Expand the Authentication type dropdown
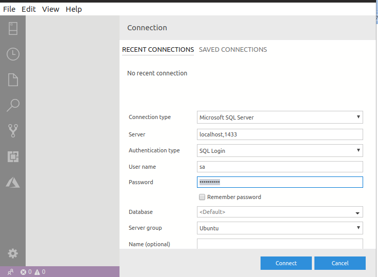 [280, 151]
